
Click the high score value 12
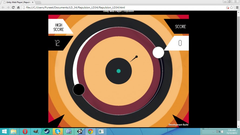pos(57,43)
